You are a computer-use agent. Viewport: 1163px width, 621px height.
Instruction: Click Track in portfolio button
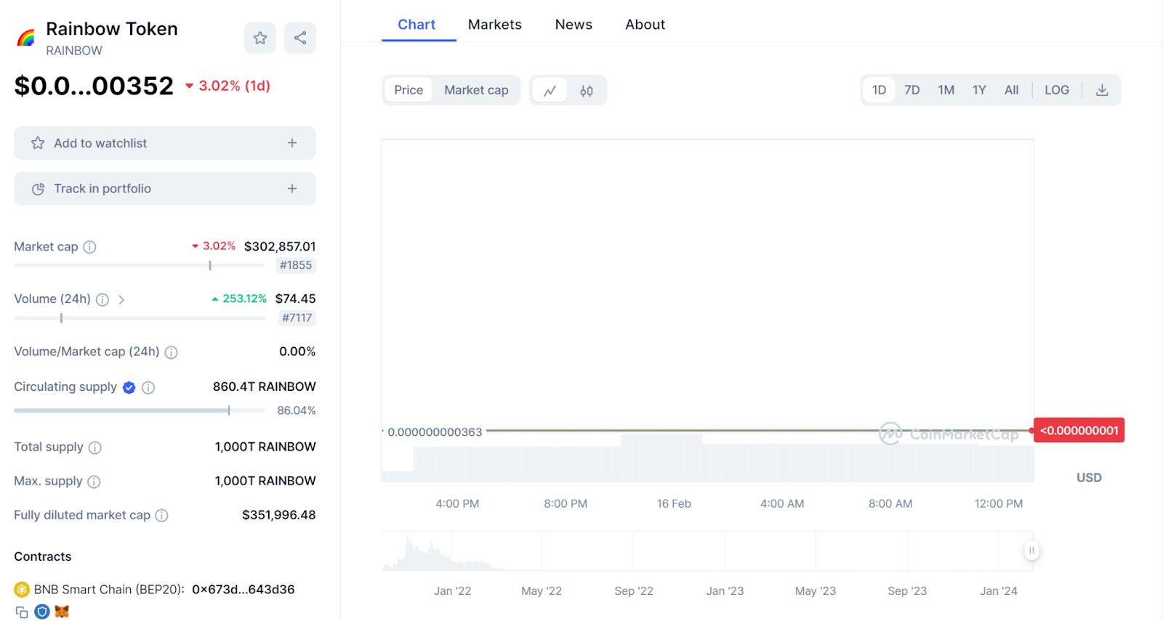165,189
